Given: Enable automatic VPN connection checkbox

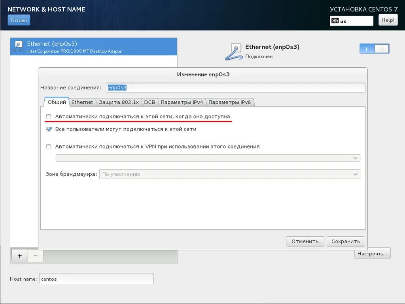Looking at the screenshot, I should [49, 146].
